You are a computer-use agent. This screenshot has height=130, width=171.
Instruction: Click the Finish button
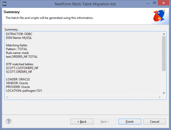pos(130,121)
